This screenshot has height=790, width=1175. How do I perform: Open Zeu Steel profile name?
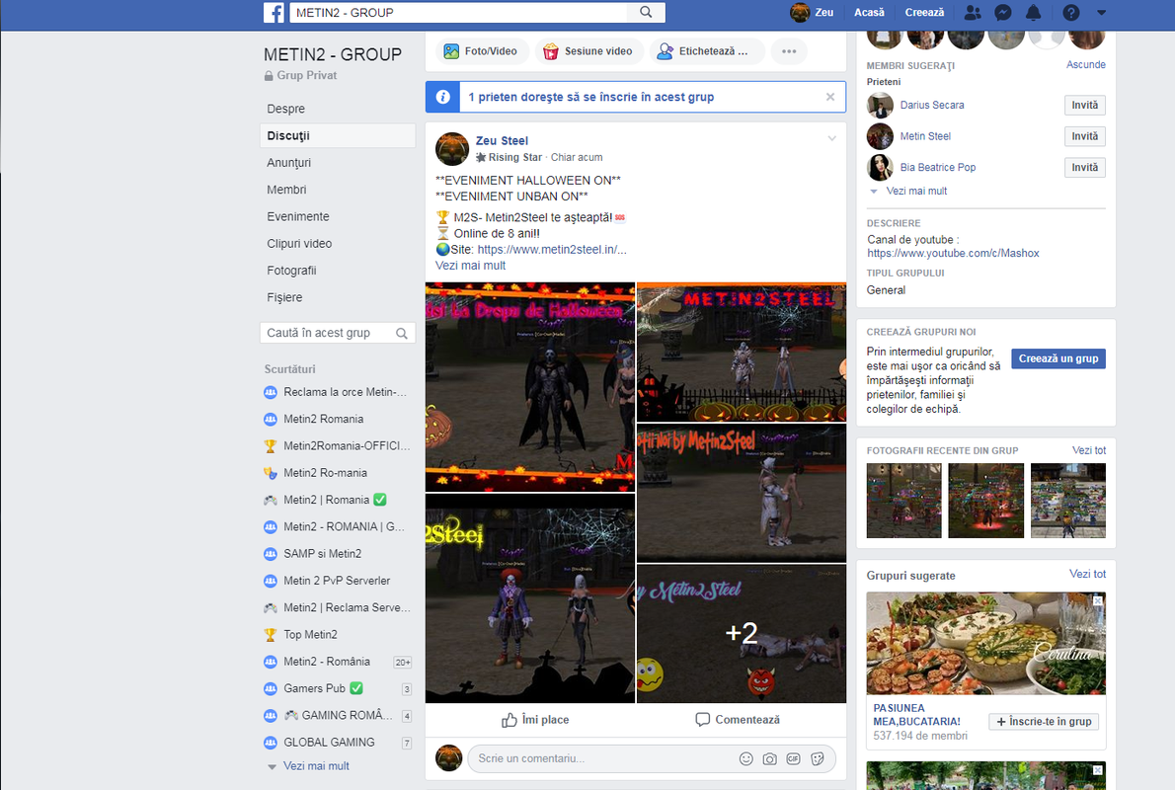(x=502, y=140)
